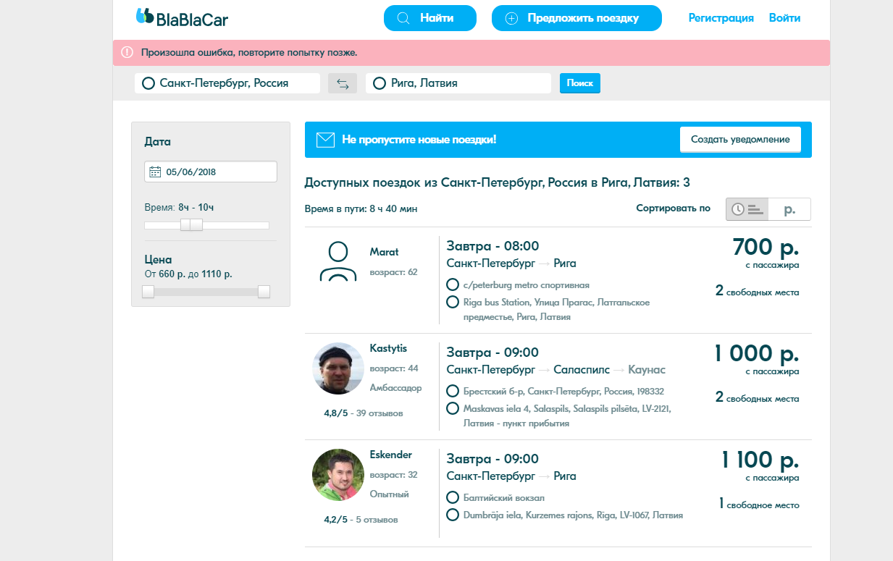Viewport: 893px width, 561px height.
Task: Click marker next to Брестский б-р
Action: [453, 391]
